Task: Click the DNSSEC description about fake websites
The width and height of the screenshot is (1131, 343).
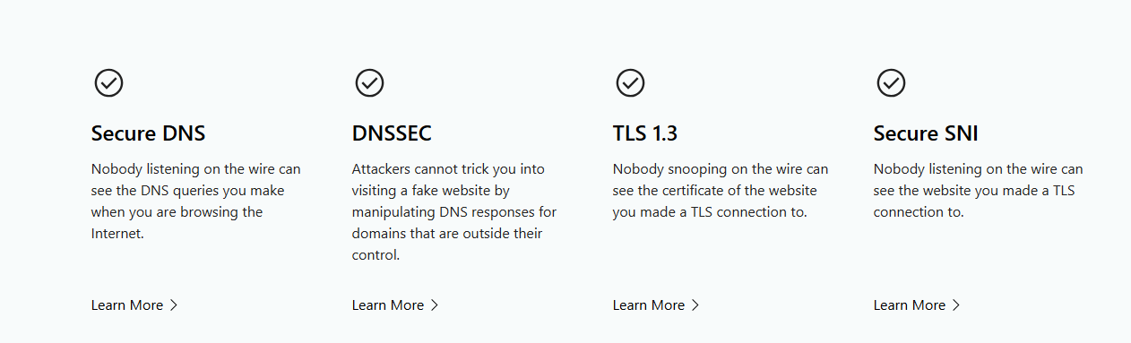Action: [x=454, y=212]
